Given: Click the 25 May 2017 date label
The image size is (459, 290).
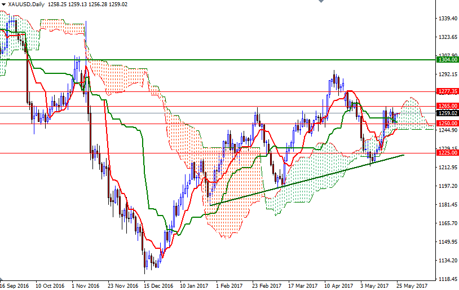Looking at the screenshot, I should [412, 285].
